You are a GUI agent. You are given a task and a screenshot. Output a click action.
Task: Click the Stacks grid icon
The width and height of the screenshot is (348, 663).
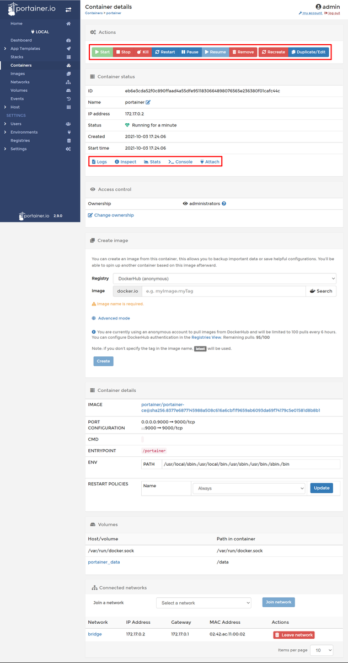click(x=68, y=57)
